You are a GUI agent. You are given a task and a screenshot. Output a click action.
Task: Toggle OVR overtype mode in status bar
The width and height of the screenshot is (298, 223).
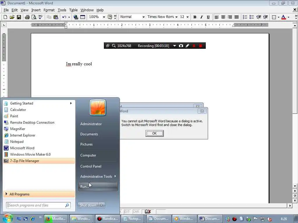click(136, 212)
